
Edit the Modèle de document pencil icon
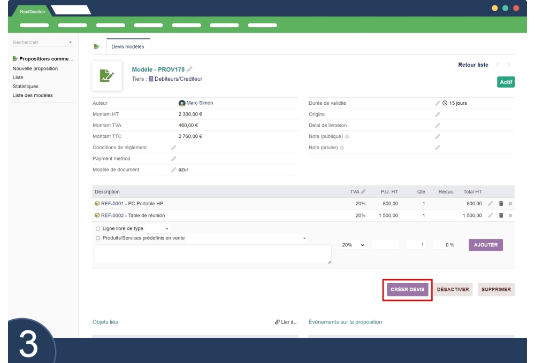click(173, 169)
